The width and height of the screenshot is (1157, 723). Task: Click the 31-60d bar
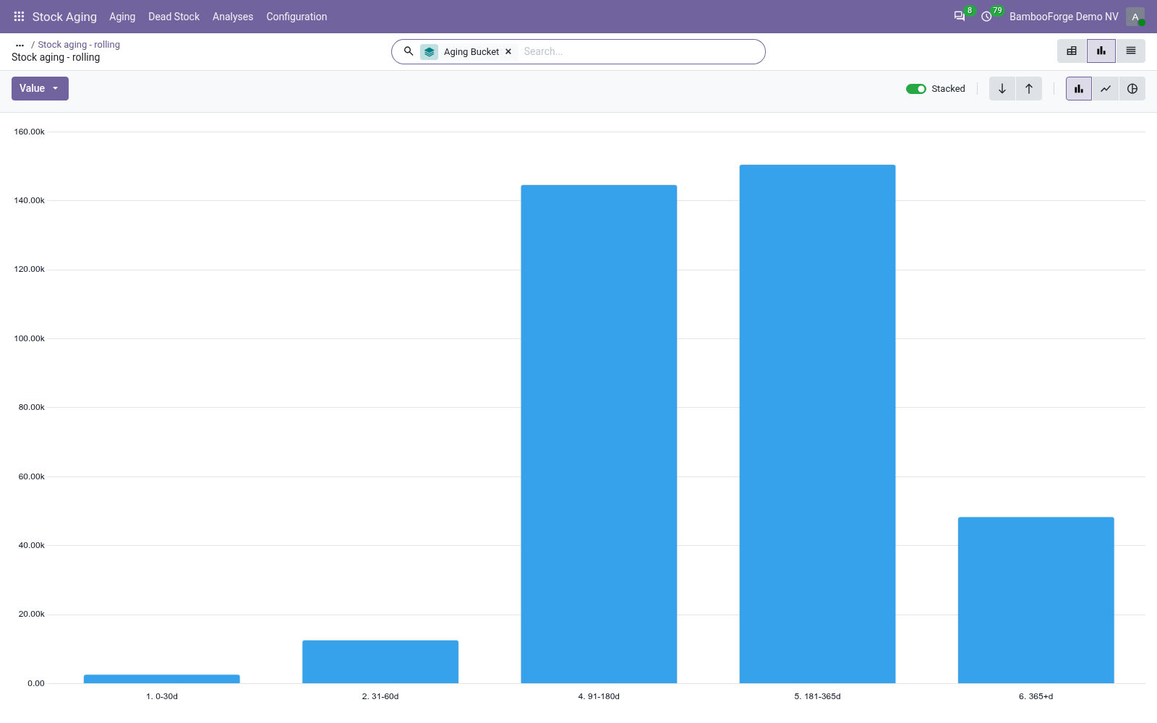(x=380, y=662)
